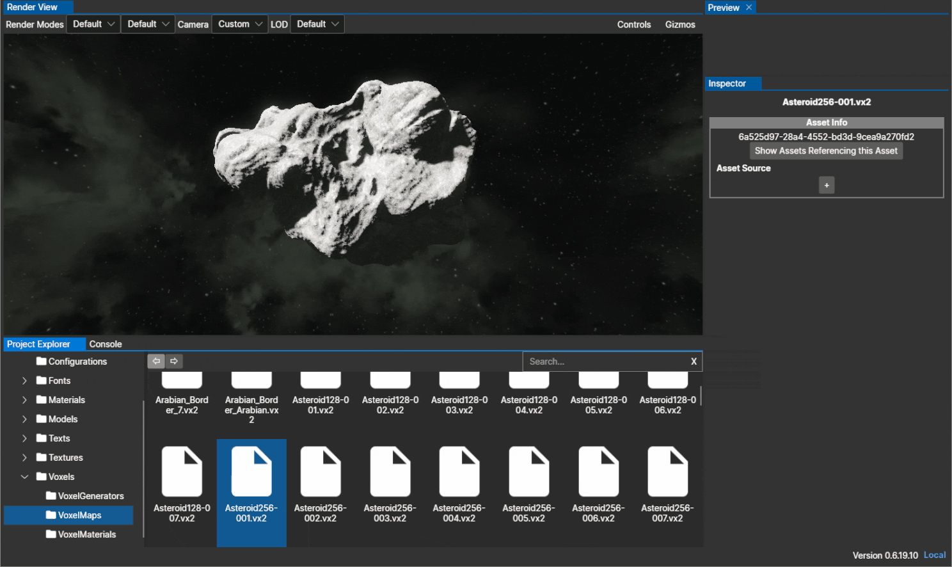The width and height of the screenshot is (952, 567).
Task: Select the Asteroid128-007.vx2 file icon
Action: (x=182, y=472)
